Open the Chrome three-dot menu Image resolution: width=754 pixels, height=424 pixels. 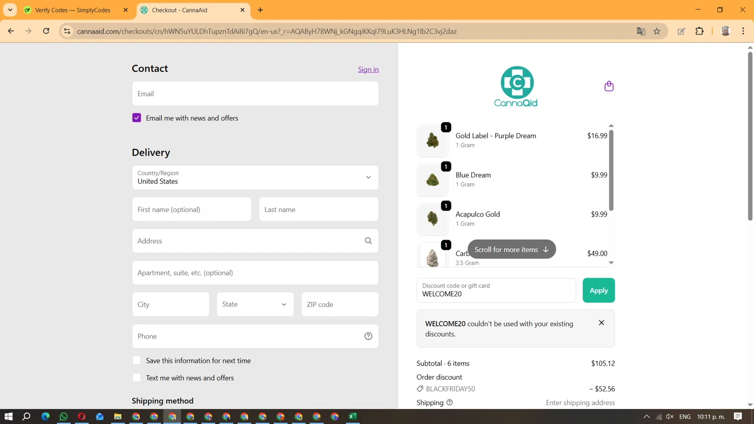pos(743,31)
